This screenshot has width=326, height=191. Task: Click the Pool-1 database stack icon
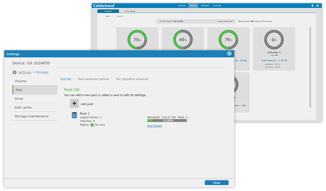[74, 115]
